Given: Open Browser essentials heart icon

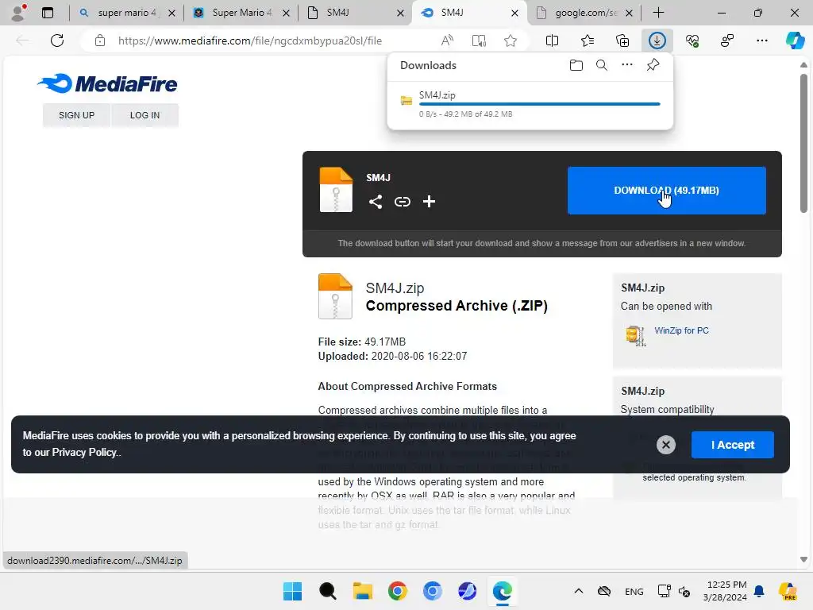Looking at the screenshot, I should [x=692, y=41].
